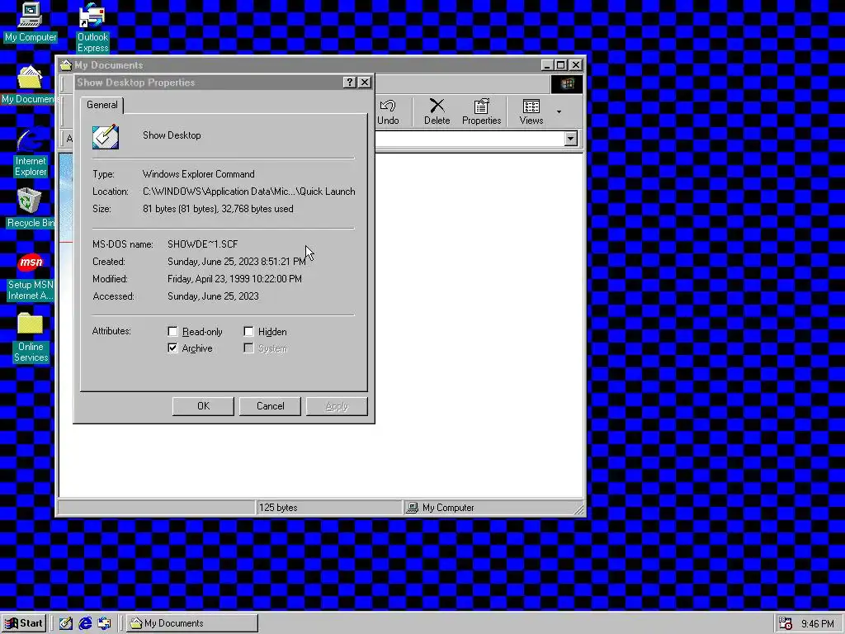845x634 pixels.
Task: Launch Internet Explorer desktop icon
Action: pos(31,152)
